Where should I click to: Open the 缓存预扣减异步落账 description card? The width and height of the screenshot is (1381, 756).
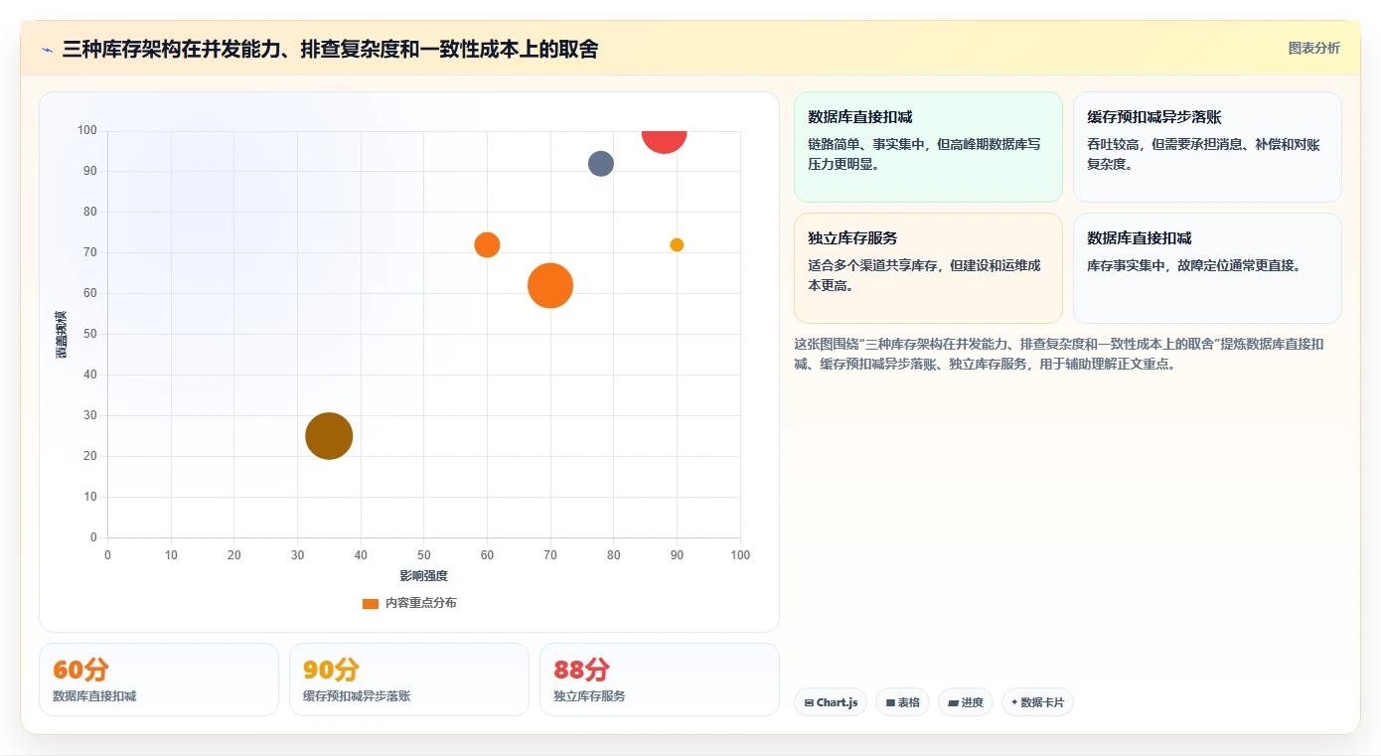coord(1207,147)
